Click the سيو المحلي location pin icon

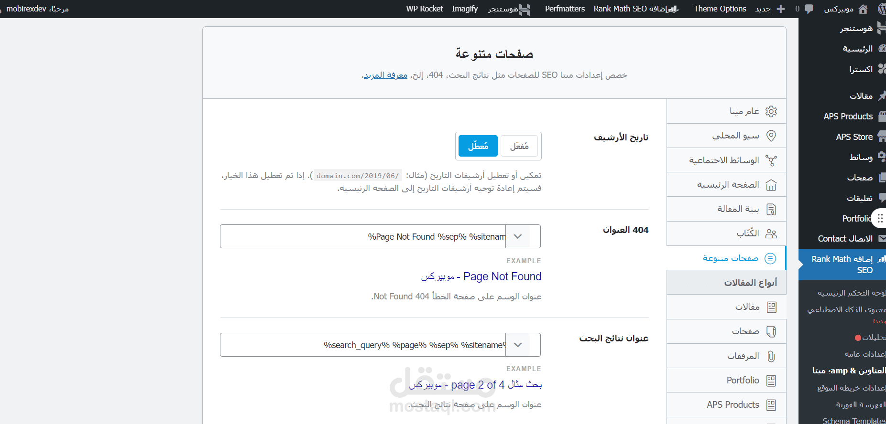(x=771, y=136)
